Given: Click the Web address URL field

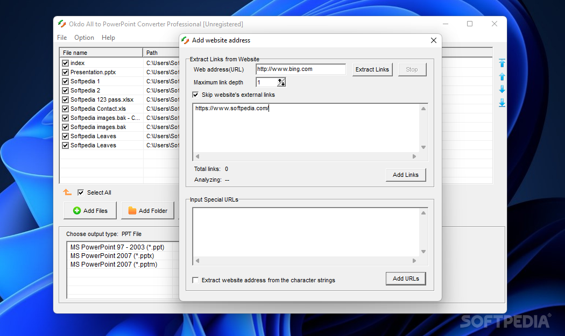Looking at the screenshot, I should click(300, 69).
